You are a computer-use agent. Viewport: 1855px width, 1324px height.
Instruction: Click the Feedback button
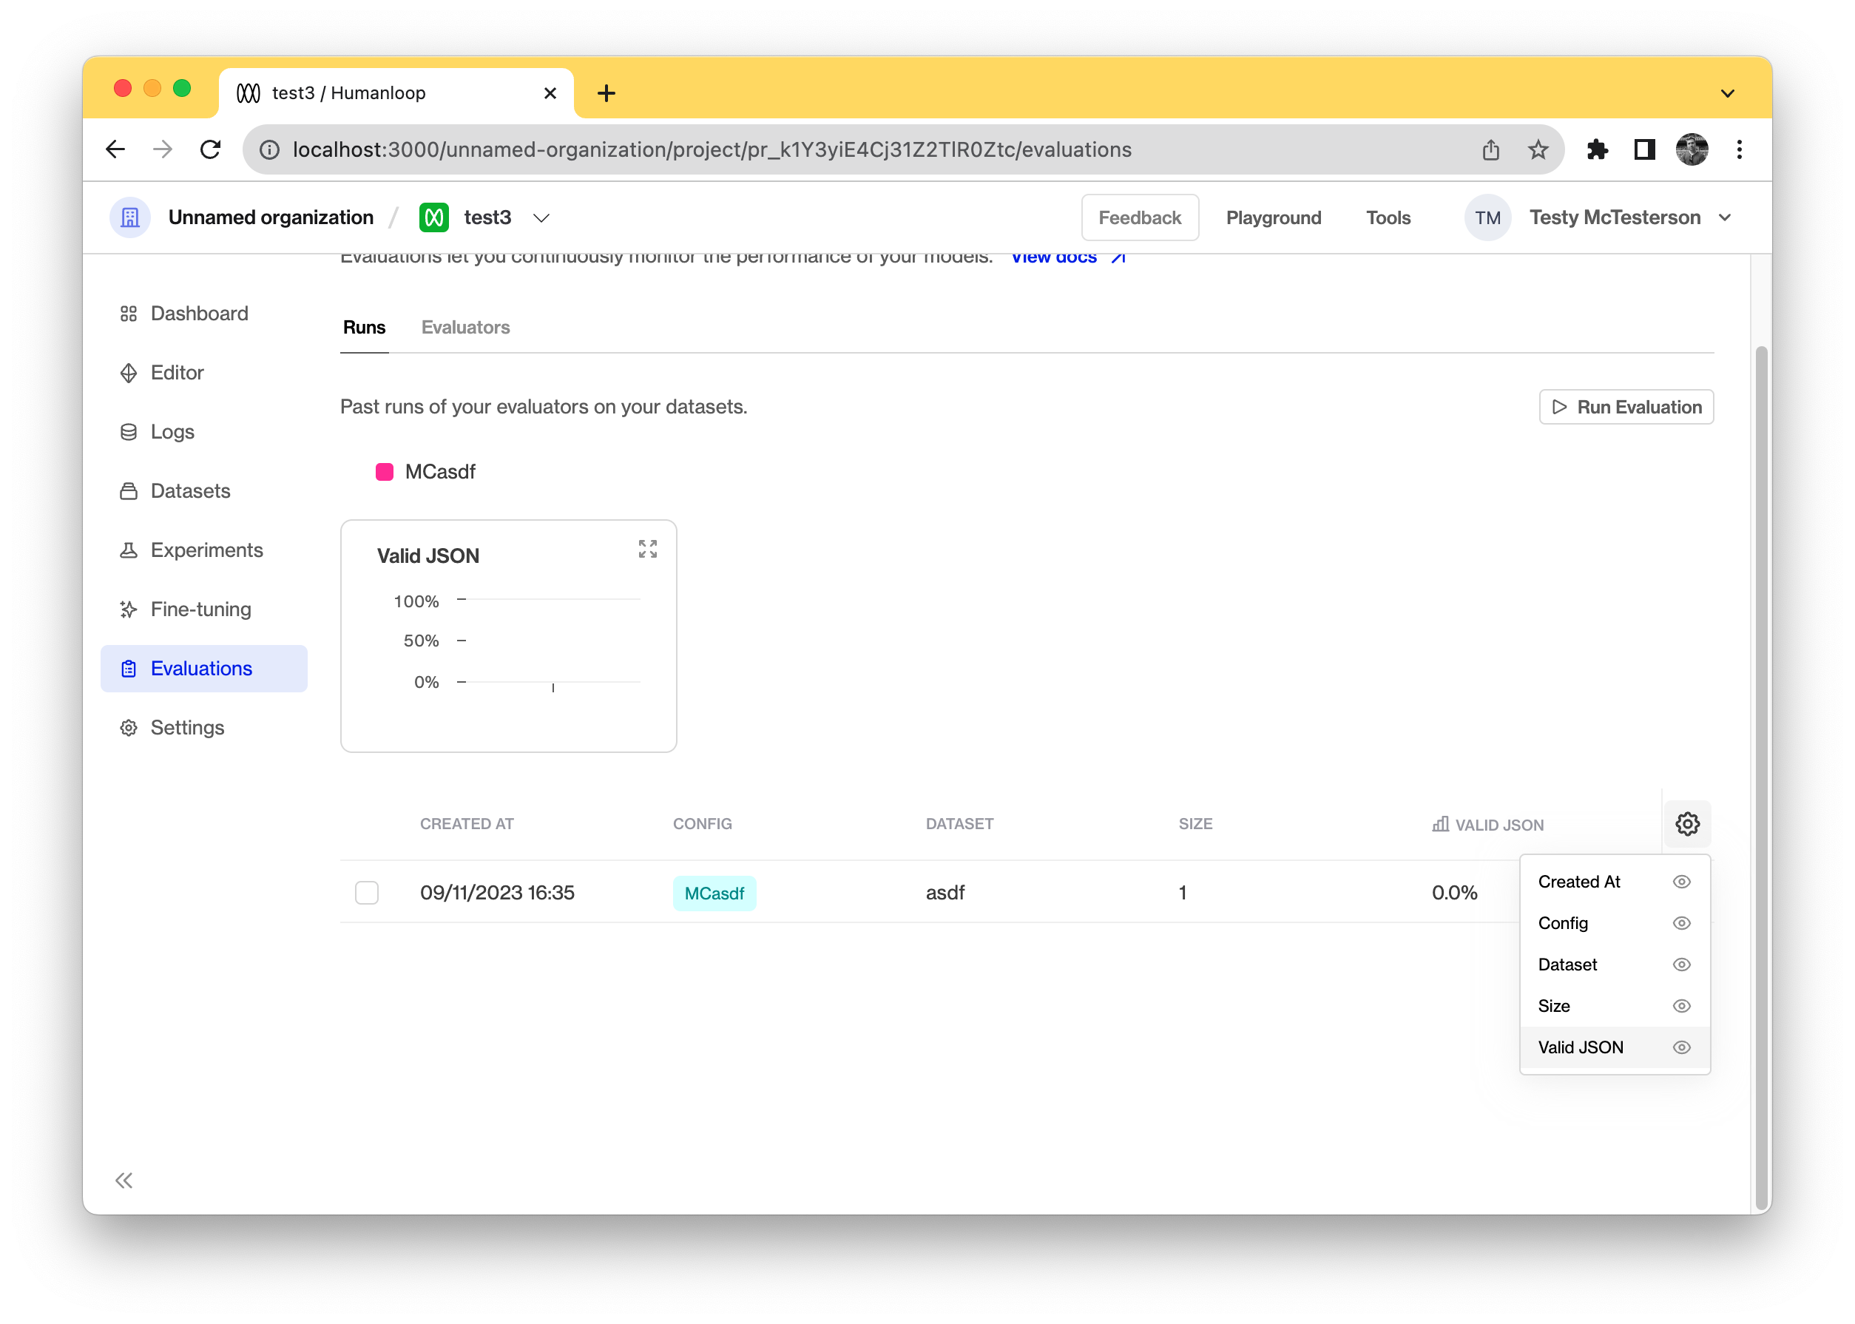1140,217
